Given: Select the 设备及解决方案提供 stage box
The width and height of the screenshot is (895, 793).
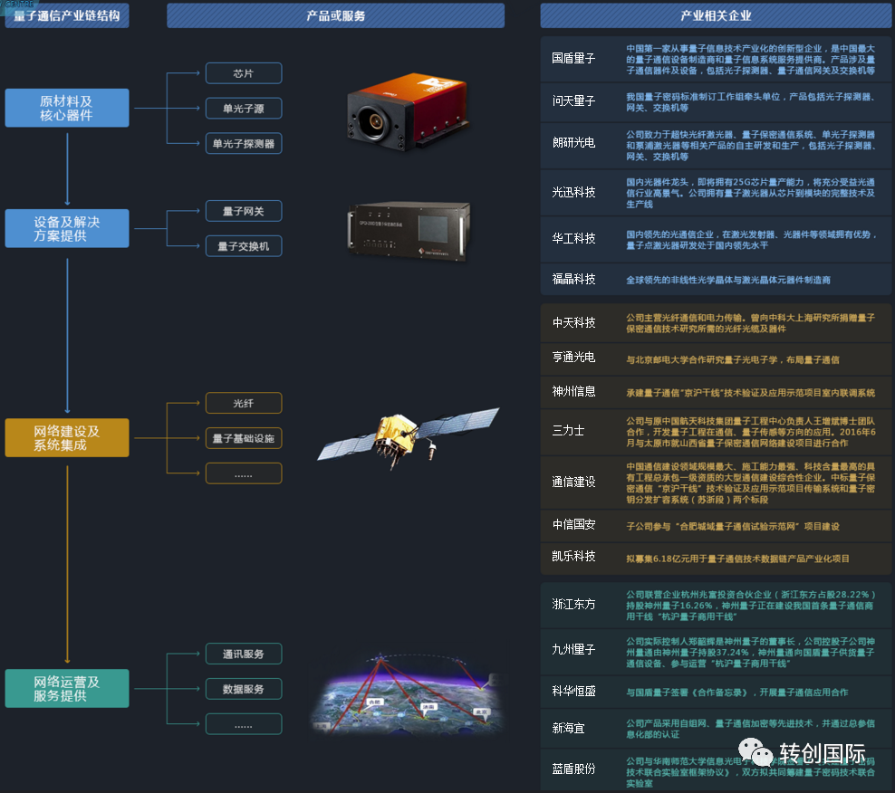Looking at the screenshot, I should (x=67, y=229).
